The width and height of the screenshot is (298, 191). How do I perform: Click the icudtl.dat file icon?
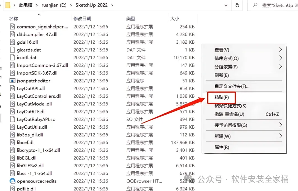pos(12,58)
